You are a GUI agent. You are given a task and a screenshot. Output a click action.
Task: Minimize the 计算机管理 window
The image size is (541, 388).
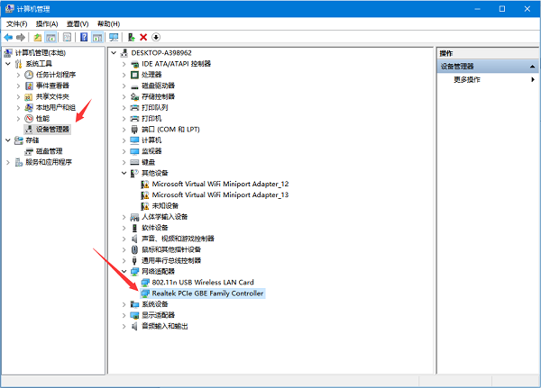478,9
